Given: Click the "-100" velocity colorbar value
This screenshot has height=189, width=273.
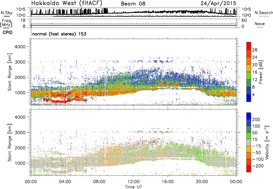Looking at the screenshot, I should click(x=258, y=159).
